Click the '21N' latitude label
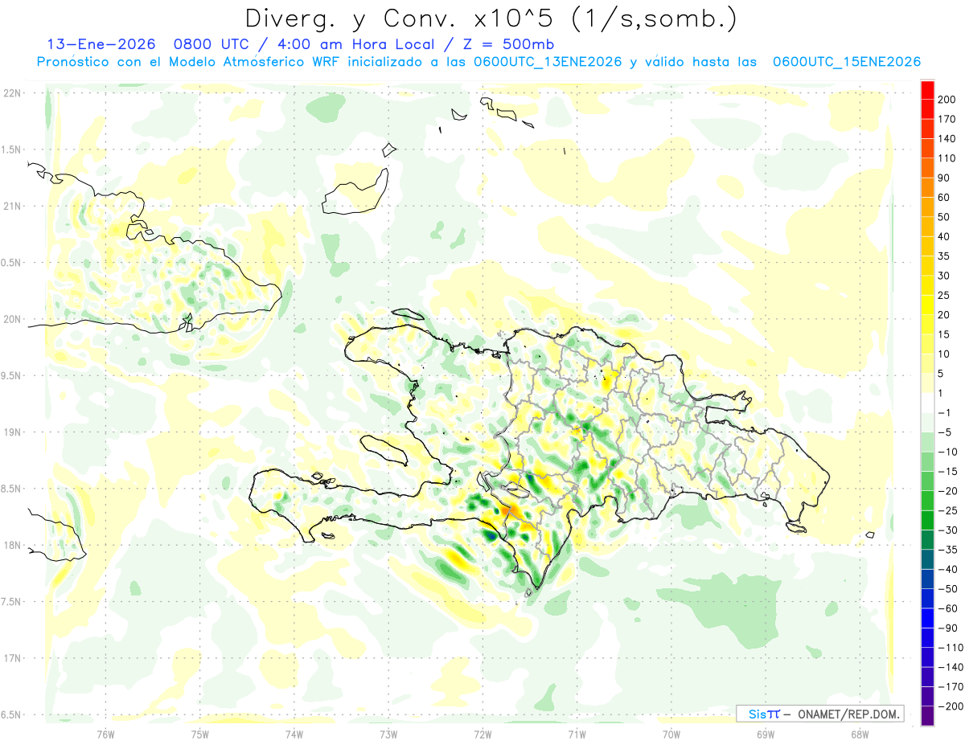Screen dimensions: 965x745 13,207
